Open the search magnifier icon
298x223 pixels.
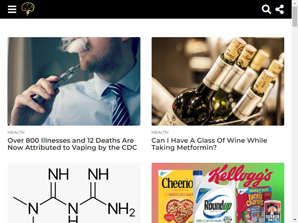(266, 9)
